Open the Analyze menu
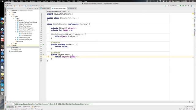196x110 pixels. click(x=45, y=1)
